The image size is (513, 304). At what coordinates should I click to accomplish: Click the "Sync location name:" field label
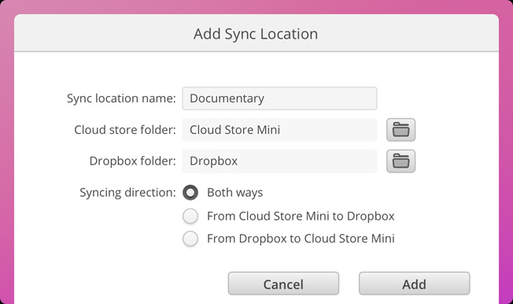point(121,98)
